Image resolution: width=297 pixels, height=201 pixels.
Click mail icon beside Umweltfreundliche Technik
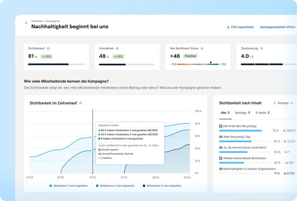[100, 154]
